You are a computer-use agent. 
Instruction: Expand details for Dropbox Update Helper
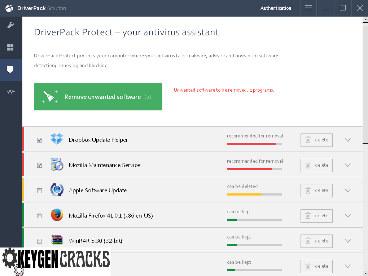pyautogui.click(x=347, y=140)
